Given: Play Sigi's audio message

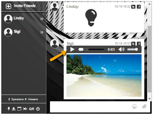Looking at the screenshot, I should pyautogui.click(x=72, y=49).
